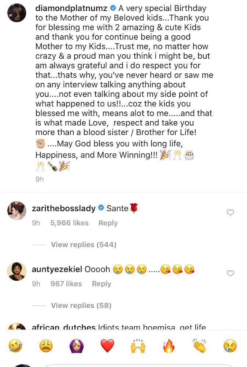The height and width of the screenshot is (367, 247).
Task: Like zaritheboss­lady's comment with the heart
Action: tap(230, 212)
